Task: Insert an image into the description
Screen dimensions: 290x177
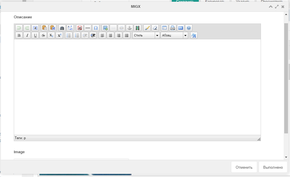Action: pyautogui.click(x=105, y=28)
